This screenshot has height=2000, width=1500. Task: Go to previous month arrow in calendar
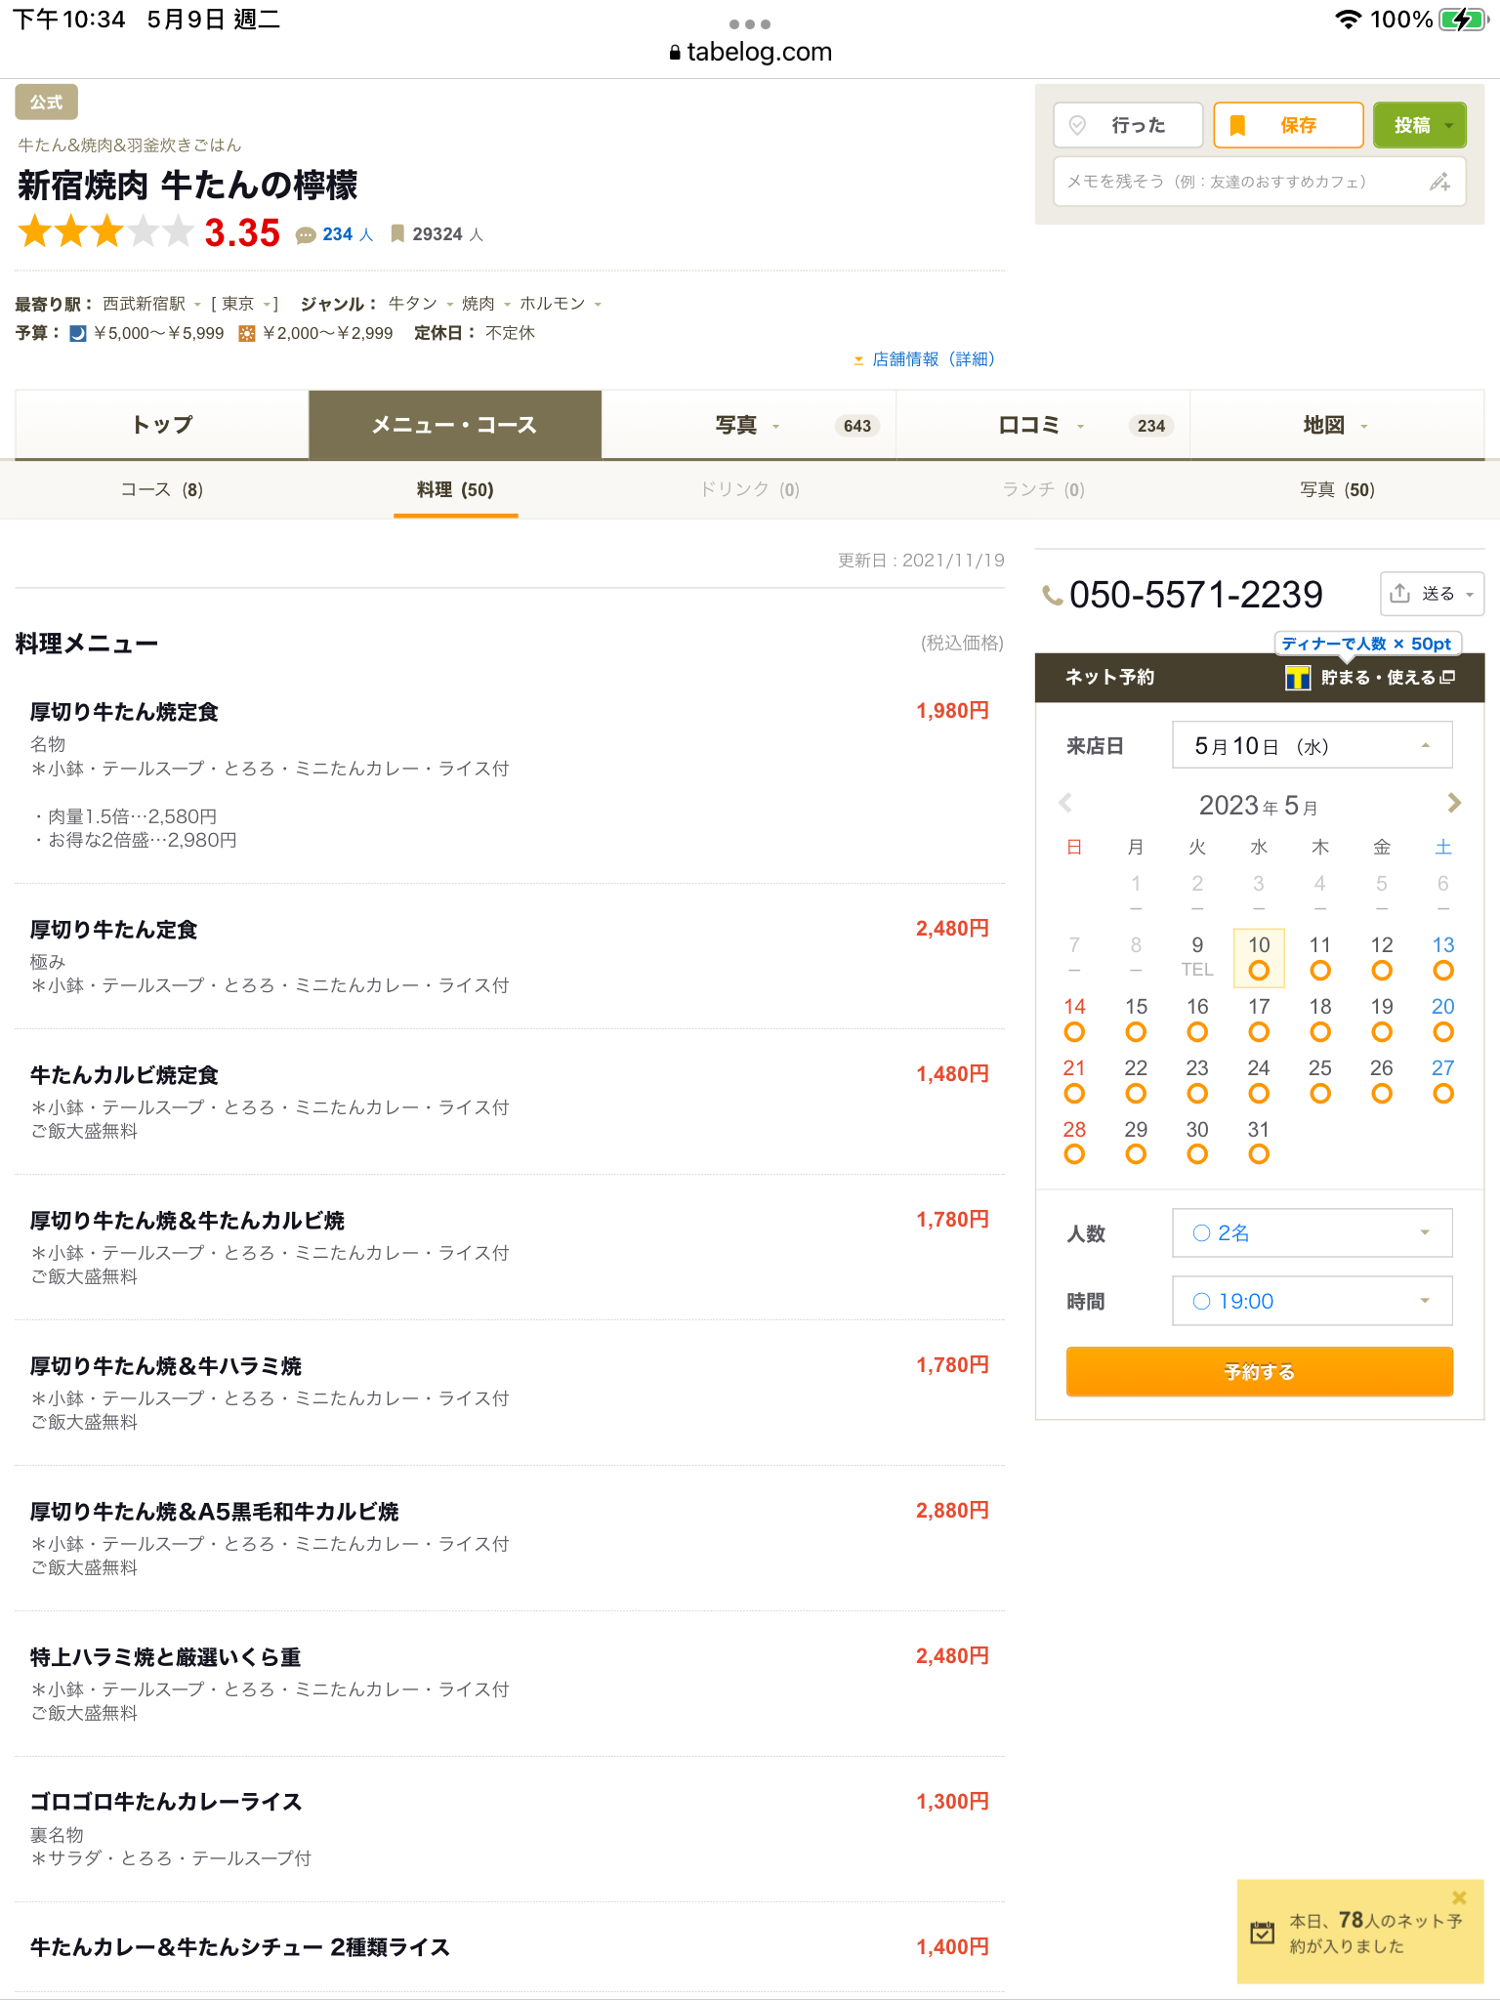coord(1065,803)
